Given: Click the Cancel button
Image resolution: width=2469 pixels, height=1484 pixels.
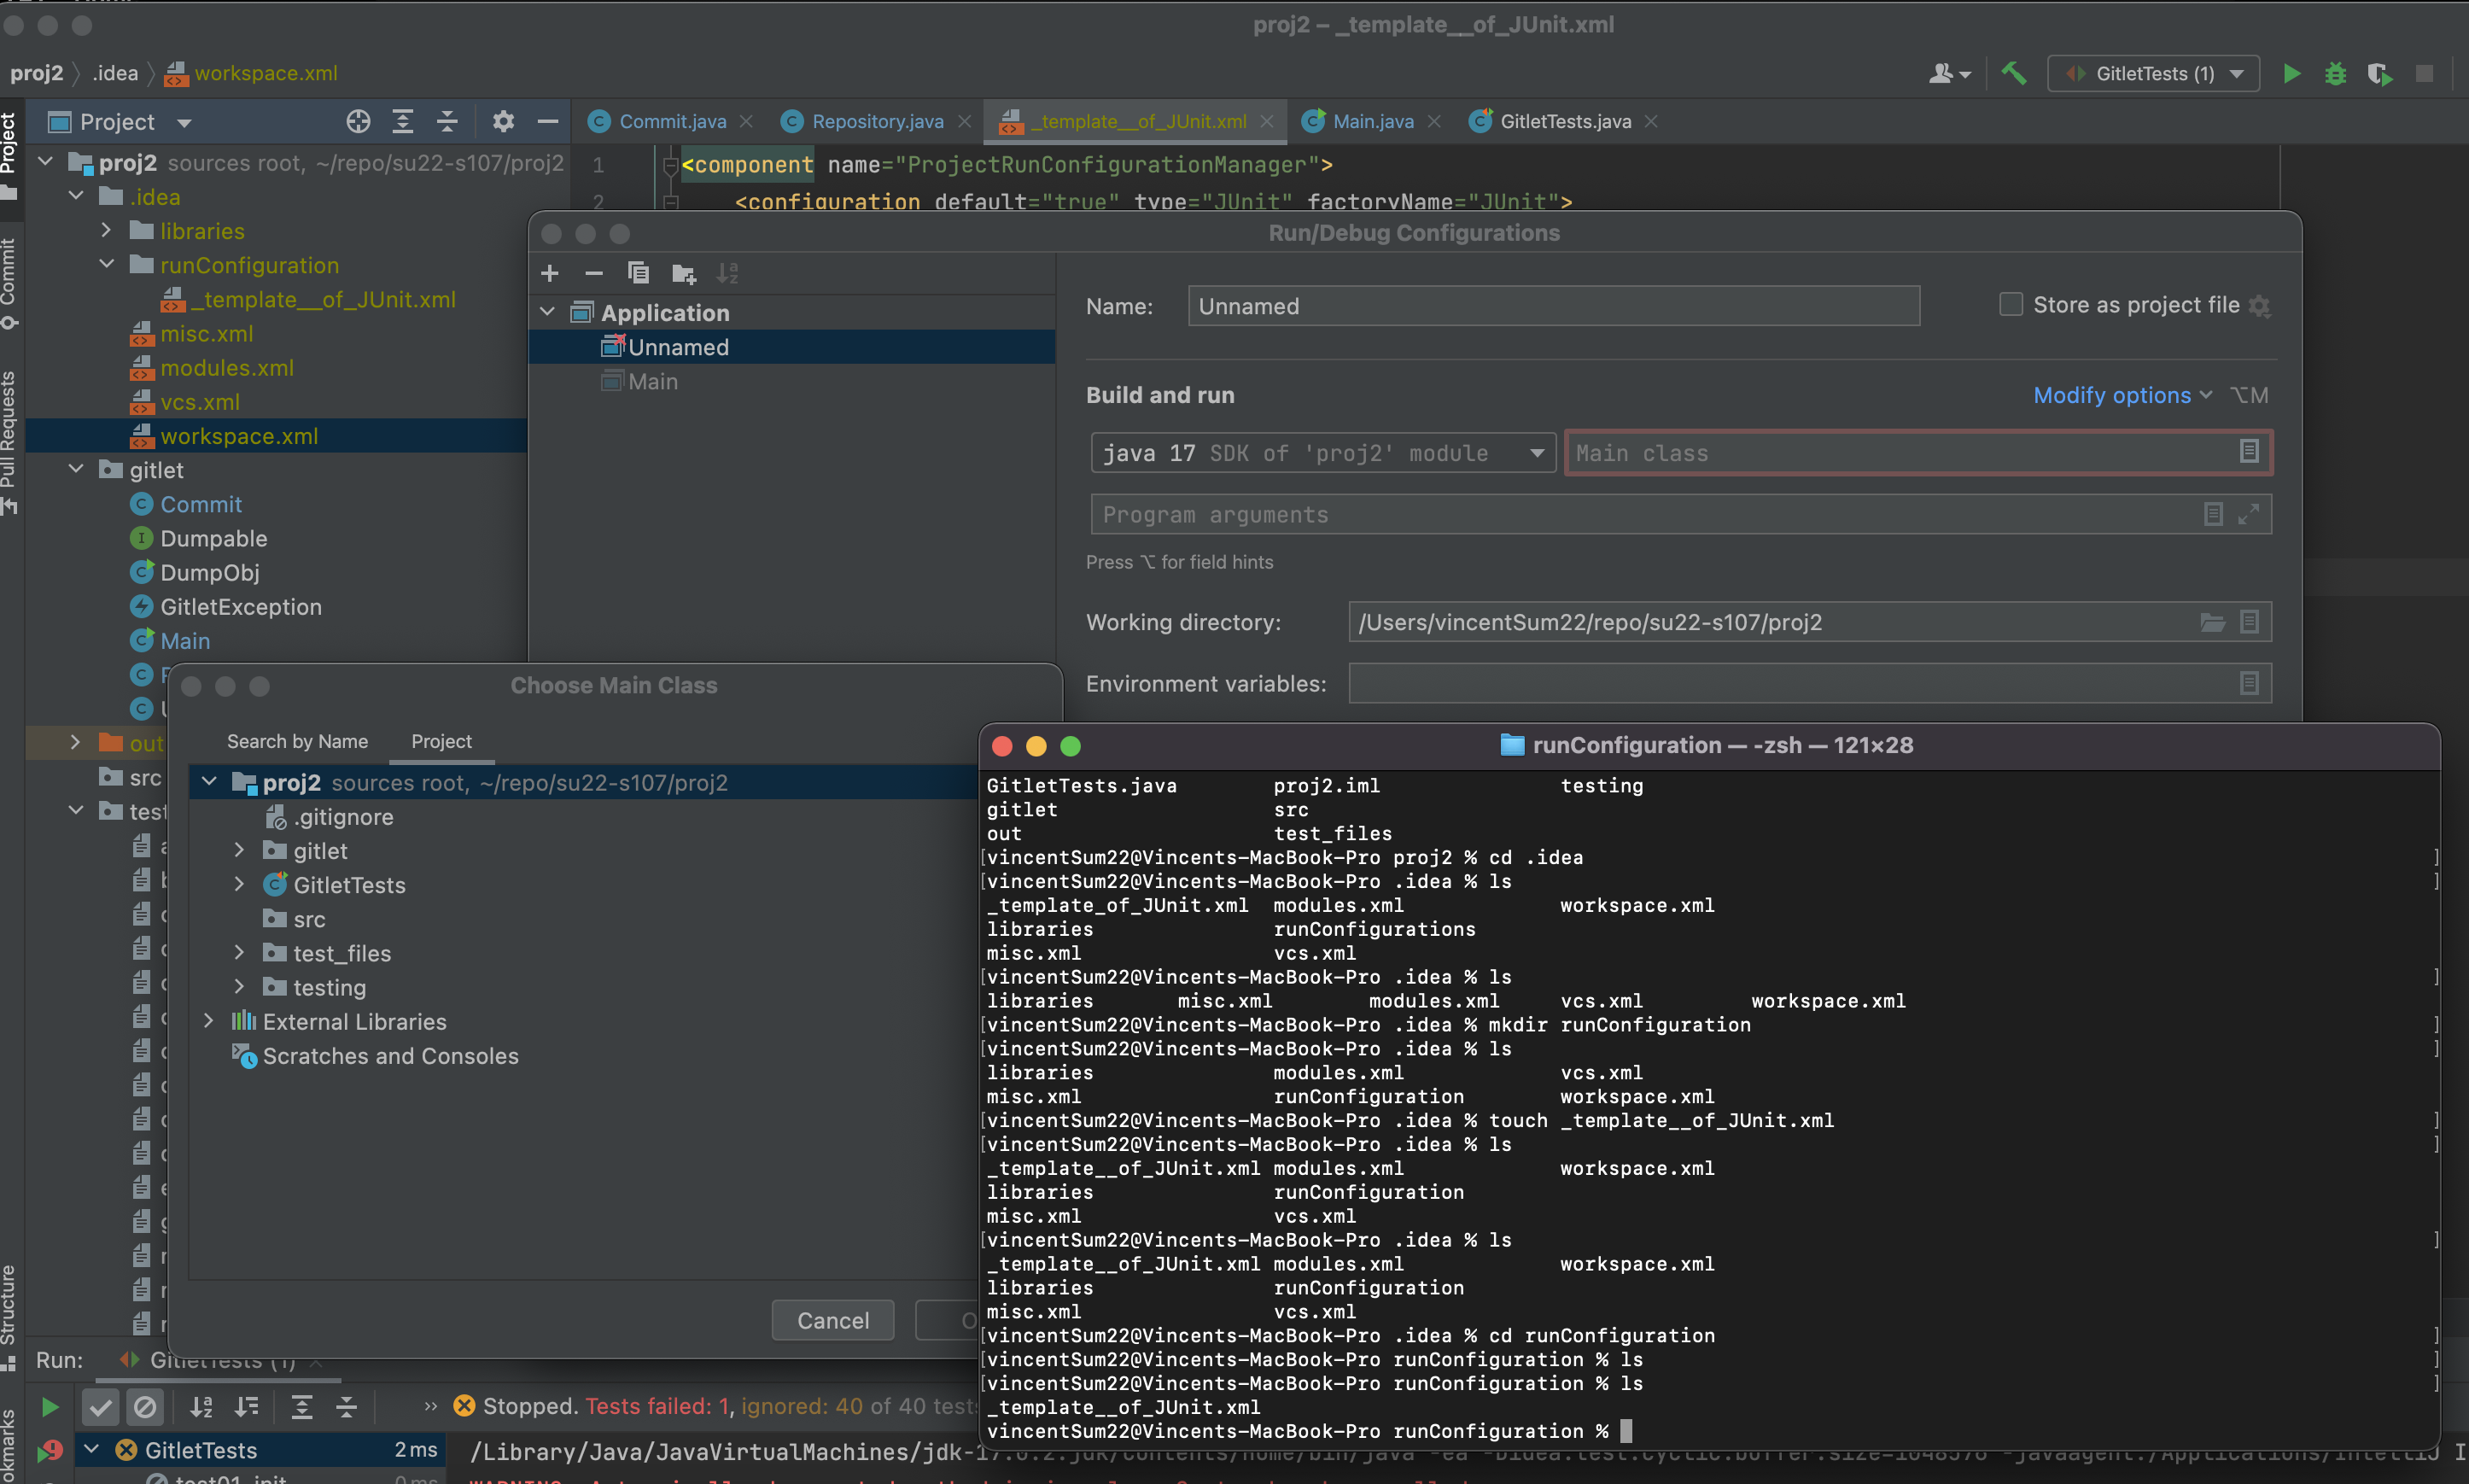Looking at the screenshot, I should tap(832, 1321).
